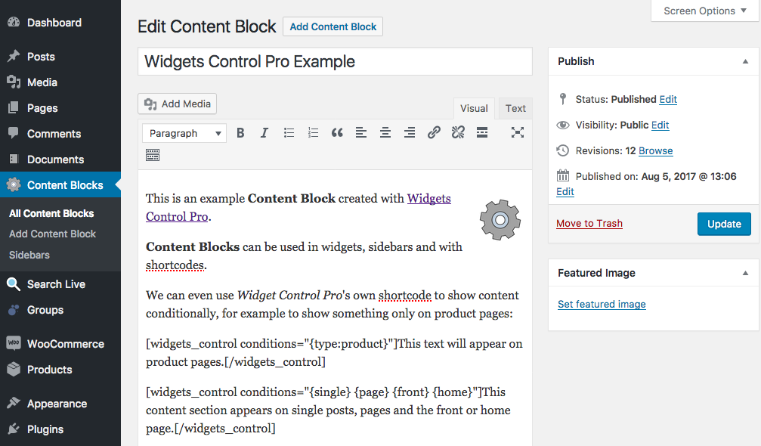Viewport: 761px width, 446px height.
Task: Open Search Live in admin menu
Action: tap(60, 284)
